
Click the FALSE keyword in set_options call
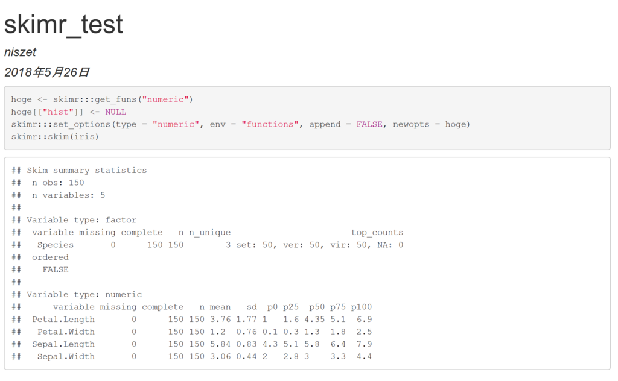369,124
